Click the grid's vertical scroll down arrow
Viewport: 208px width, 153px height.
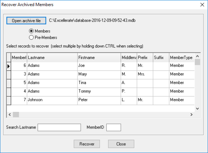(x=197, y=109)
